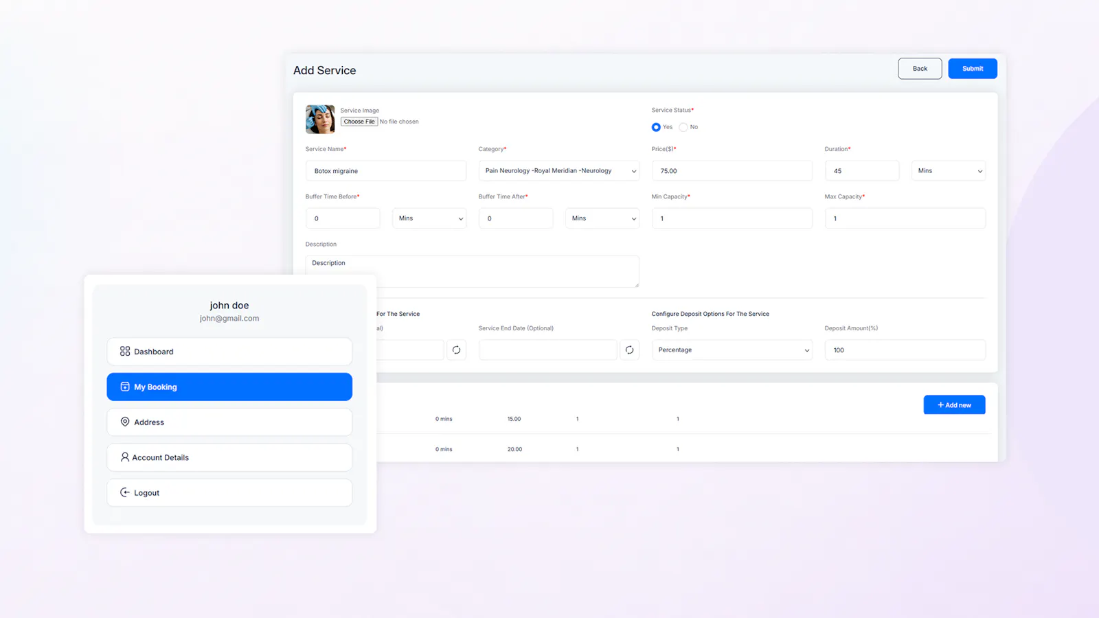Screen dimensions: 1099x618
Task: Click the 20.00 price cell
Action: 514,449
